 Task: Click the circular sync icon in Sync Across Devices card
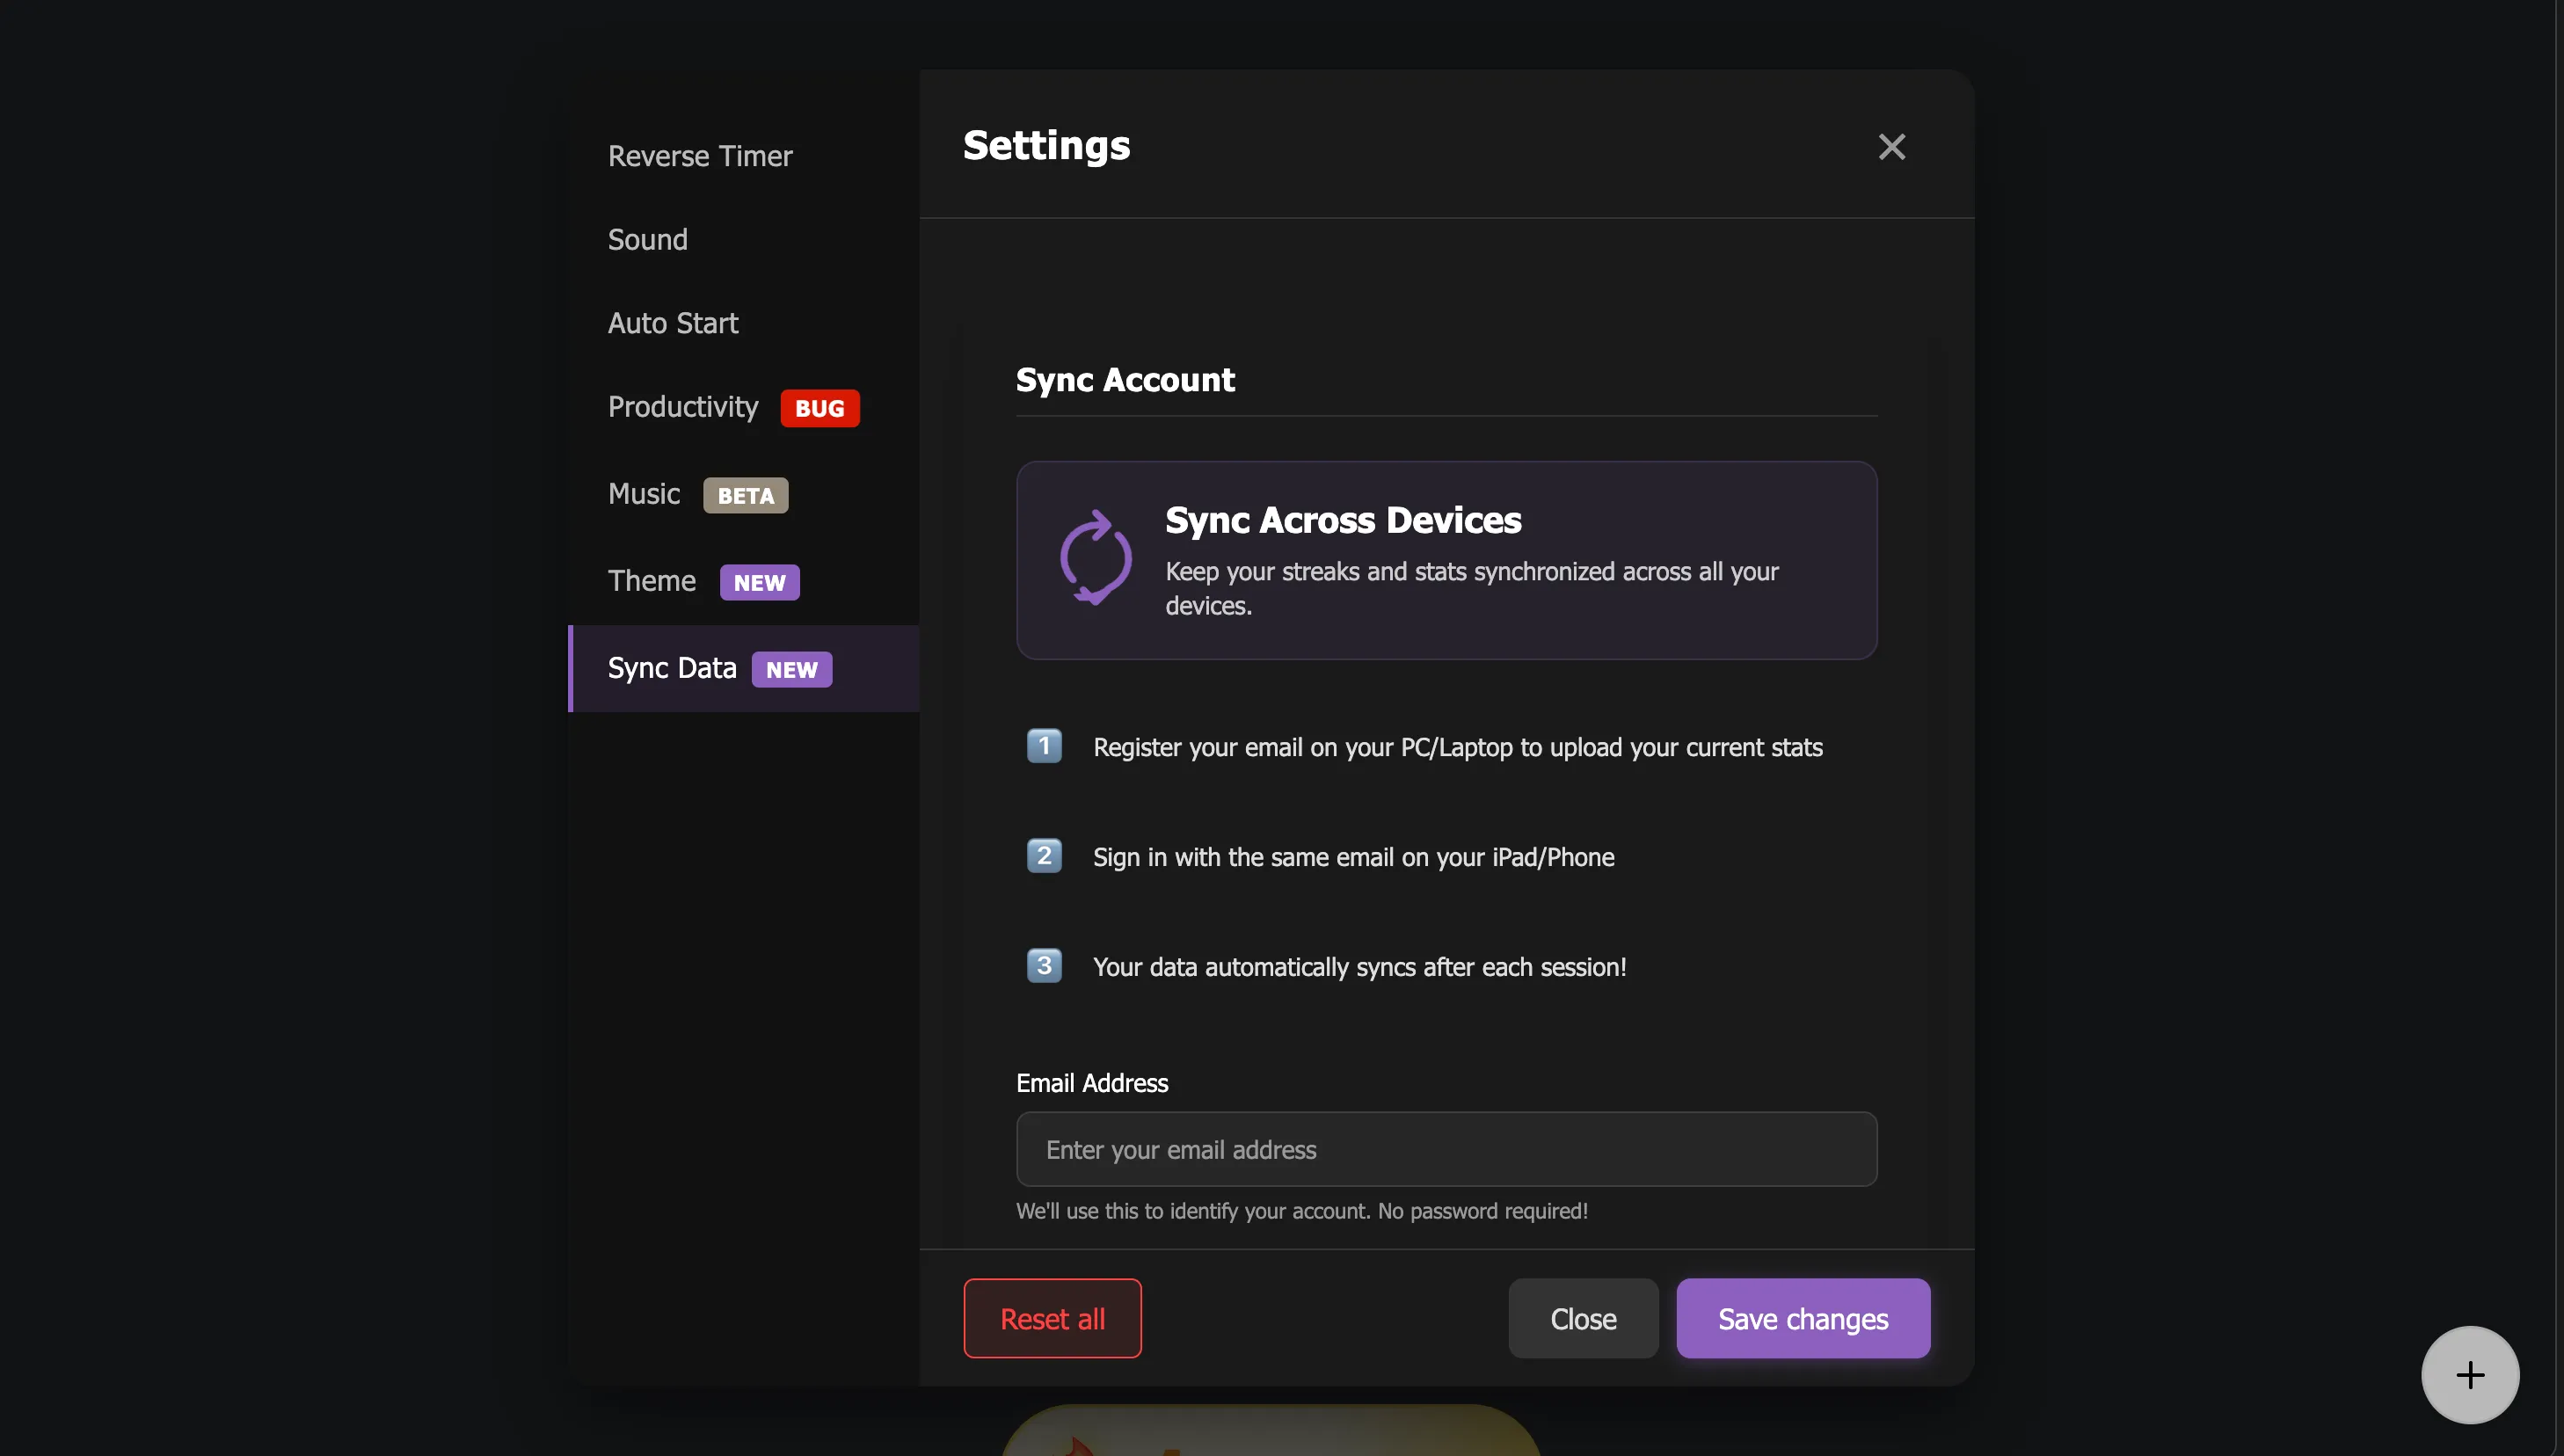[1095, 557]
